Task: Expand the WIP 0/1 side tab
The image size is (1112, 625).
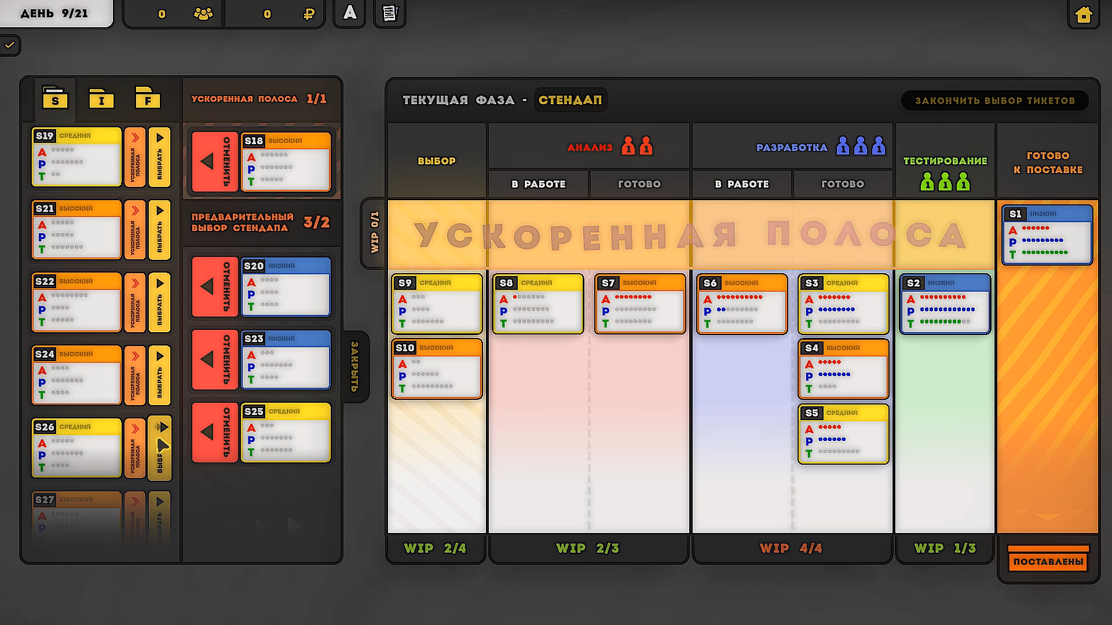Action: pyautogui.click(x=374, y=233)
